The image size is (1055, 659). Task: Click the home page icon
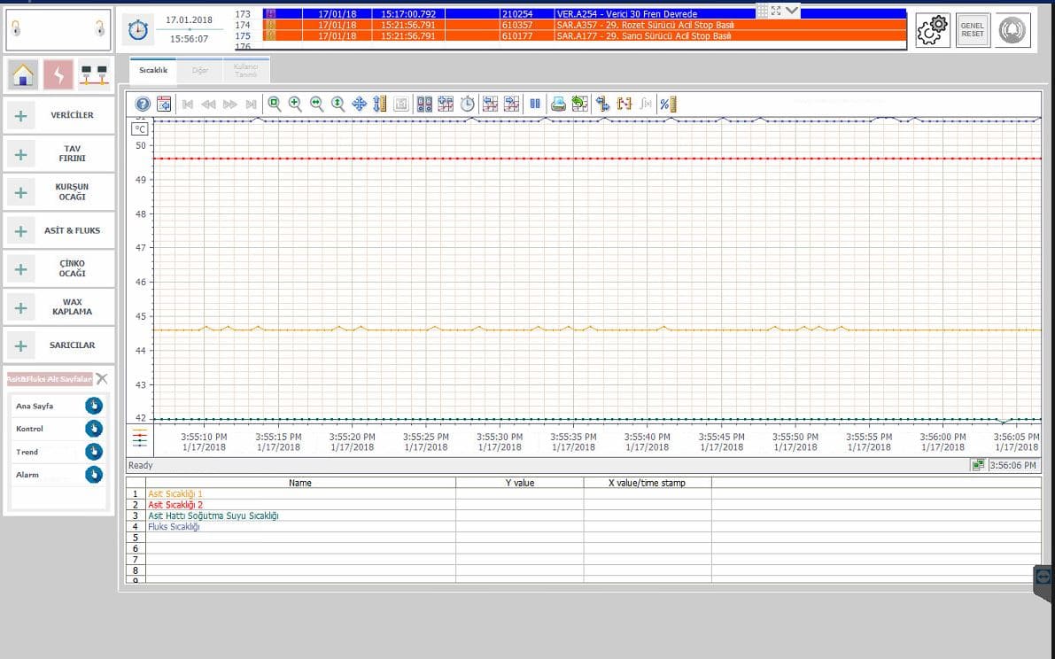click(x=23, y=75)
